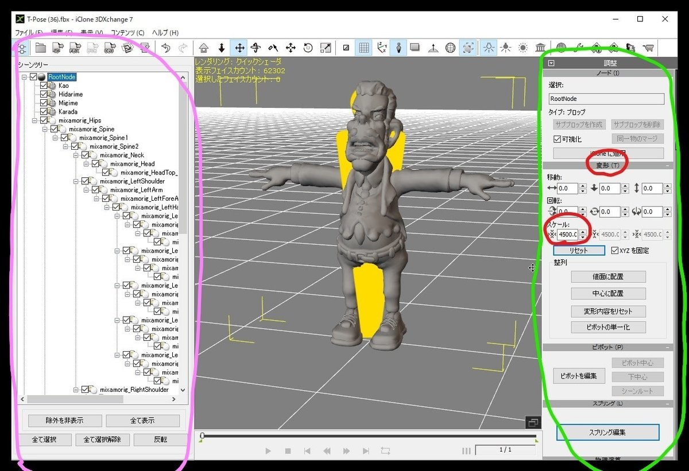Click the wireframe globe icon
This screenshot has width=689, height=471.
coord(451,48)
